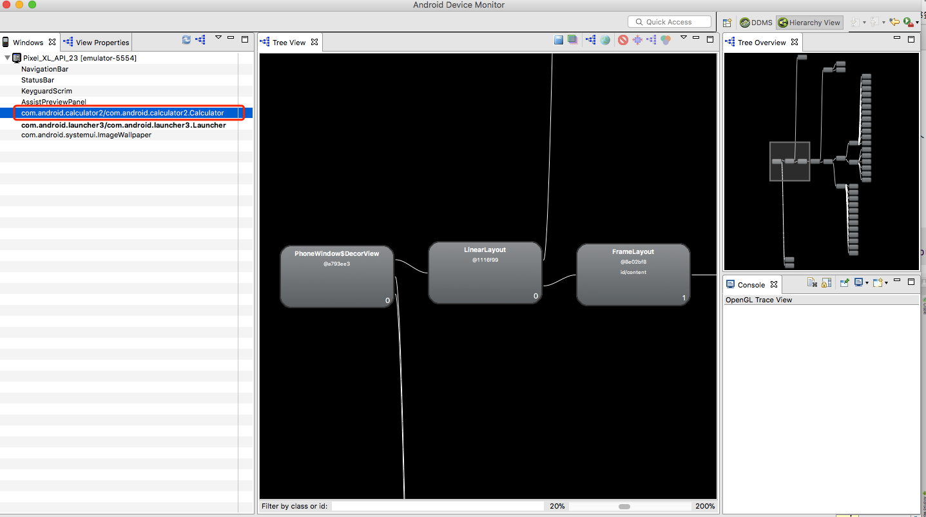Open dropdown next to green run icon
The image size is (926, 517).
click(917, 23)
